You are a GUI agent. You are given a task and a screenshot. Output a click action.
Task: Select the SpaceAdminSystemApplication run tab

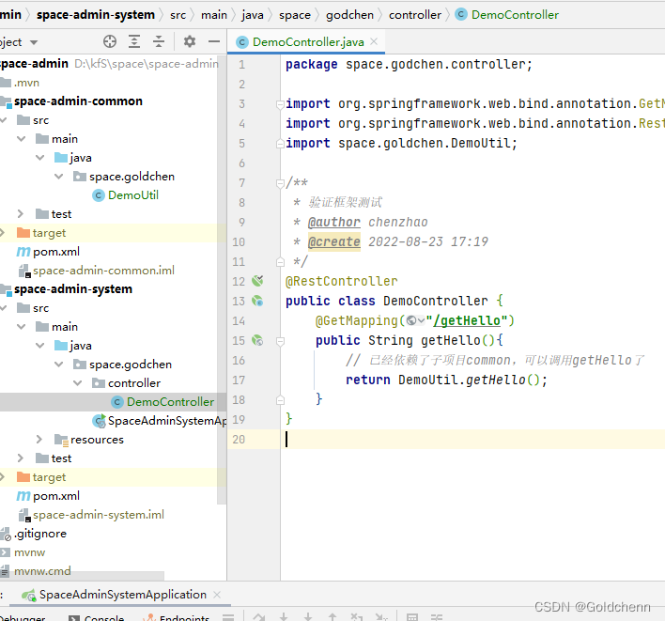point(122,595)
